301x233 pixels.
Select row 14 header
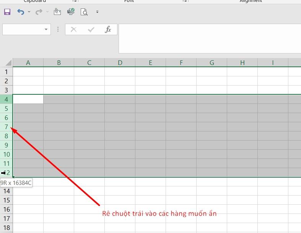(x=7, y=191)
